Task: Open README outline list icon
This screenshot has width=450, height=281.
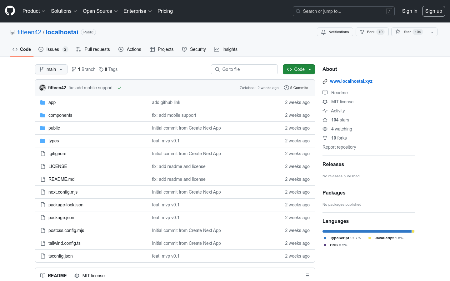Action: coord(307,275)
